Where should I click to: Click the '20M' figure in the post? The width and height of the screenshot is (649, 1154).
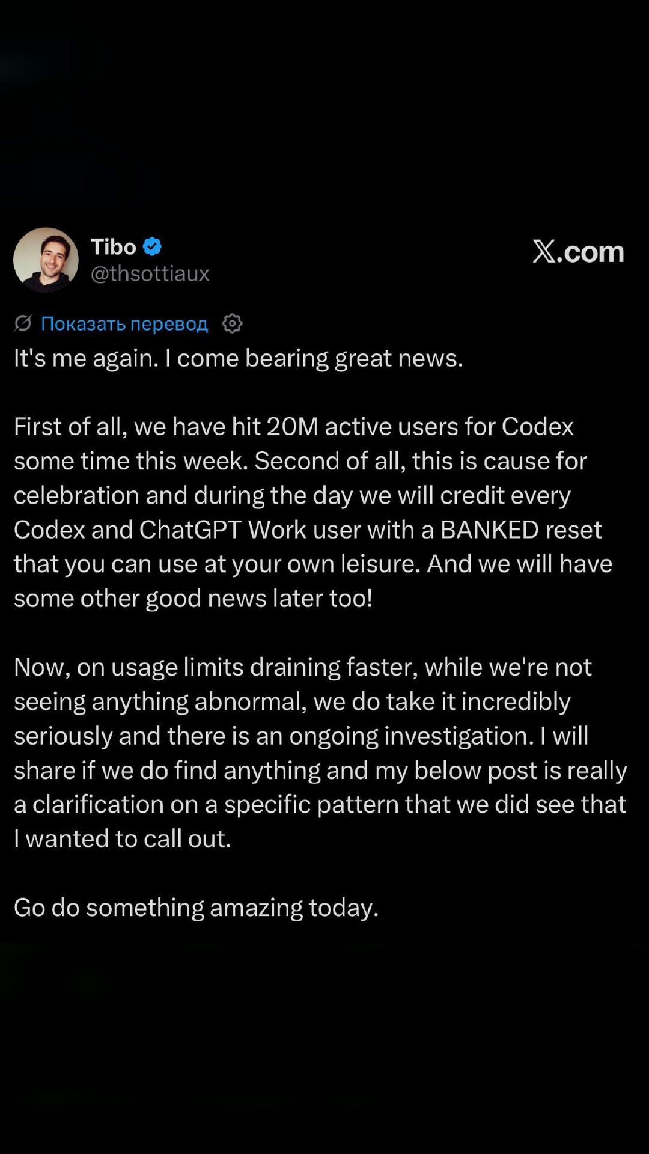(292, 426)
